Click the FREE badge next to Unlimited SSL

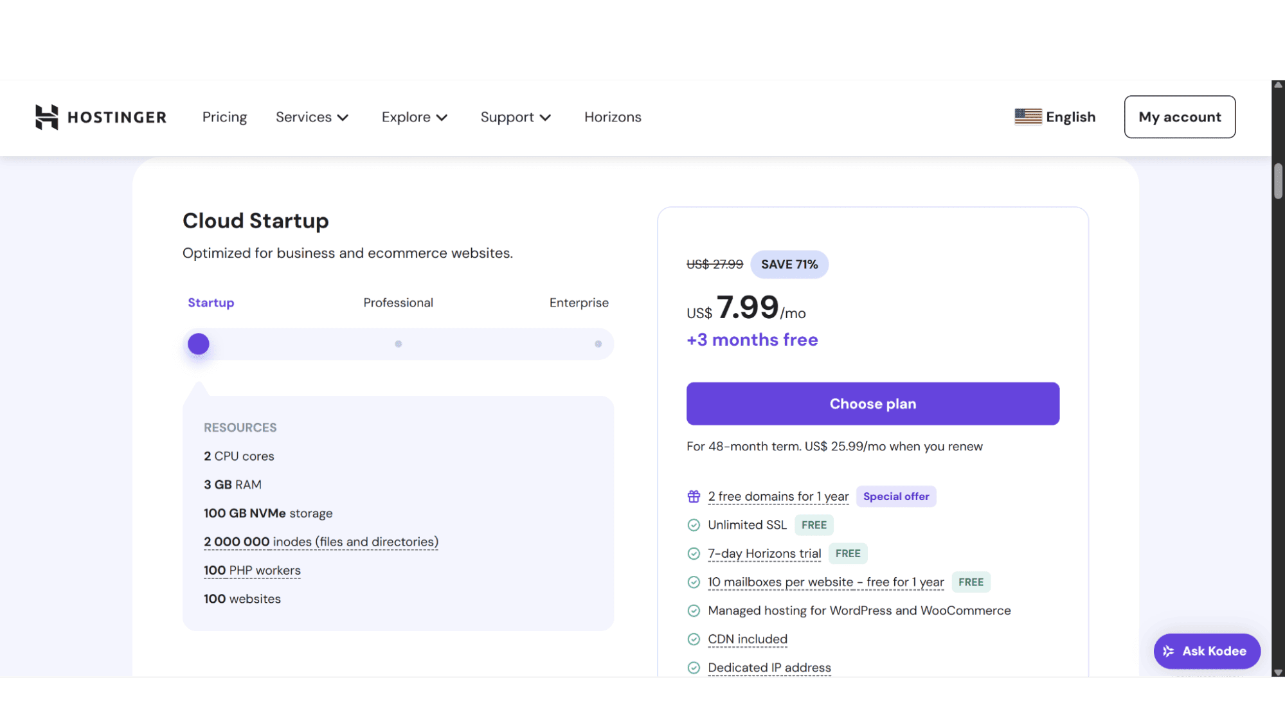pos(814,525)
